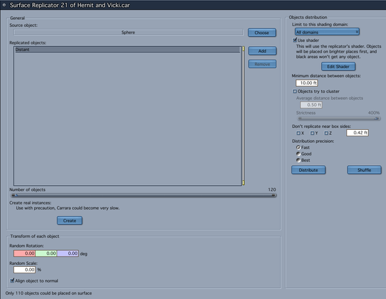Adjust the Number of objects slider
This screenshot has height=299, width=386.
point(143,195)
